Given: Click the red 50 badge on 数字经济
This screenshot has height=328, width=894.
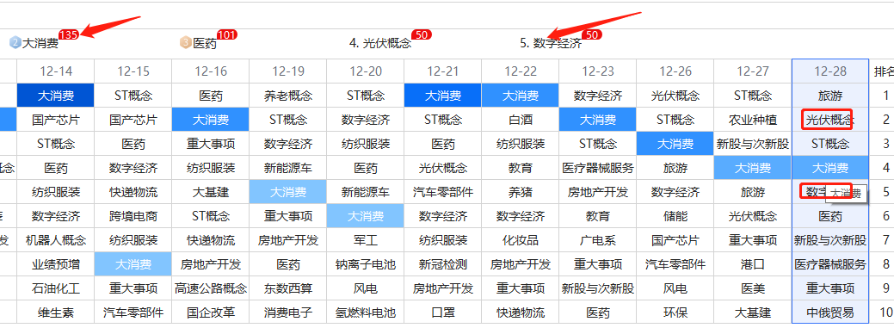Looking at the screenshot, I should [x=592, y=34].
